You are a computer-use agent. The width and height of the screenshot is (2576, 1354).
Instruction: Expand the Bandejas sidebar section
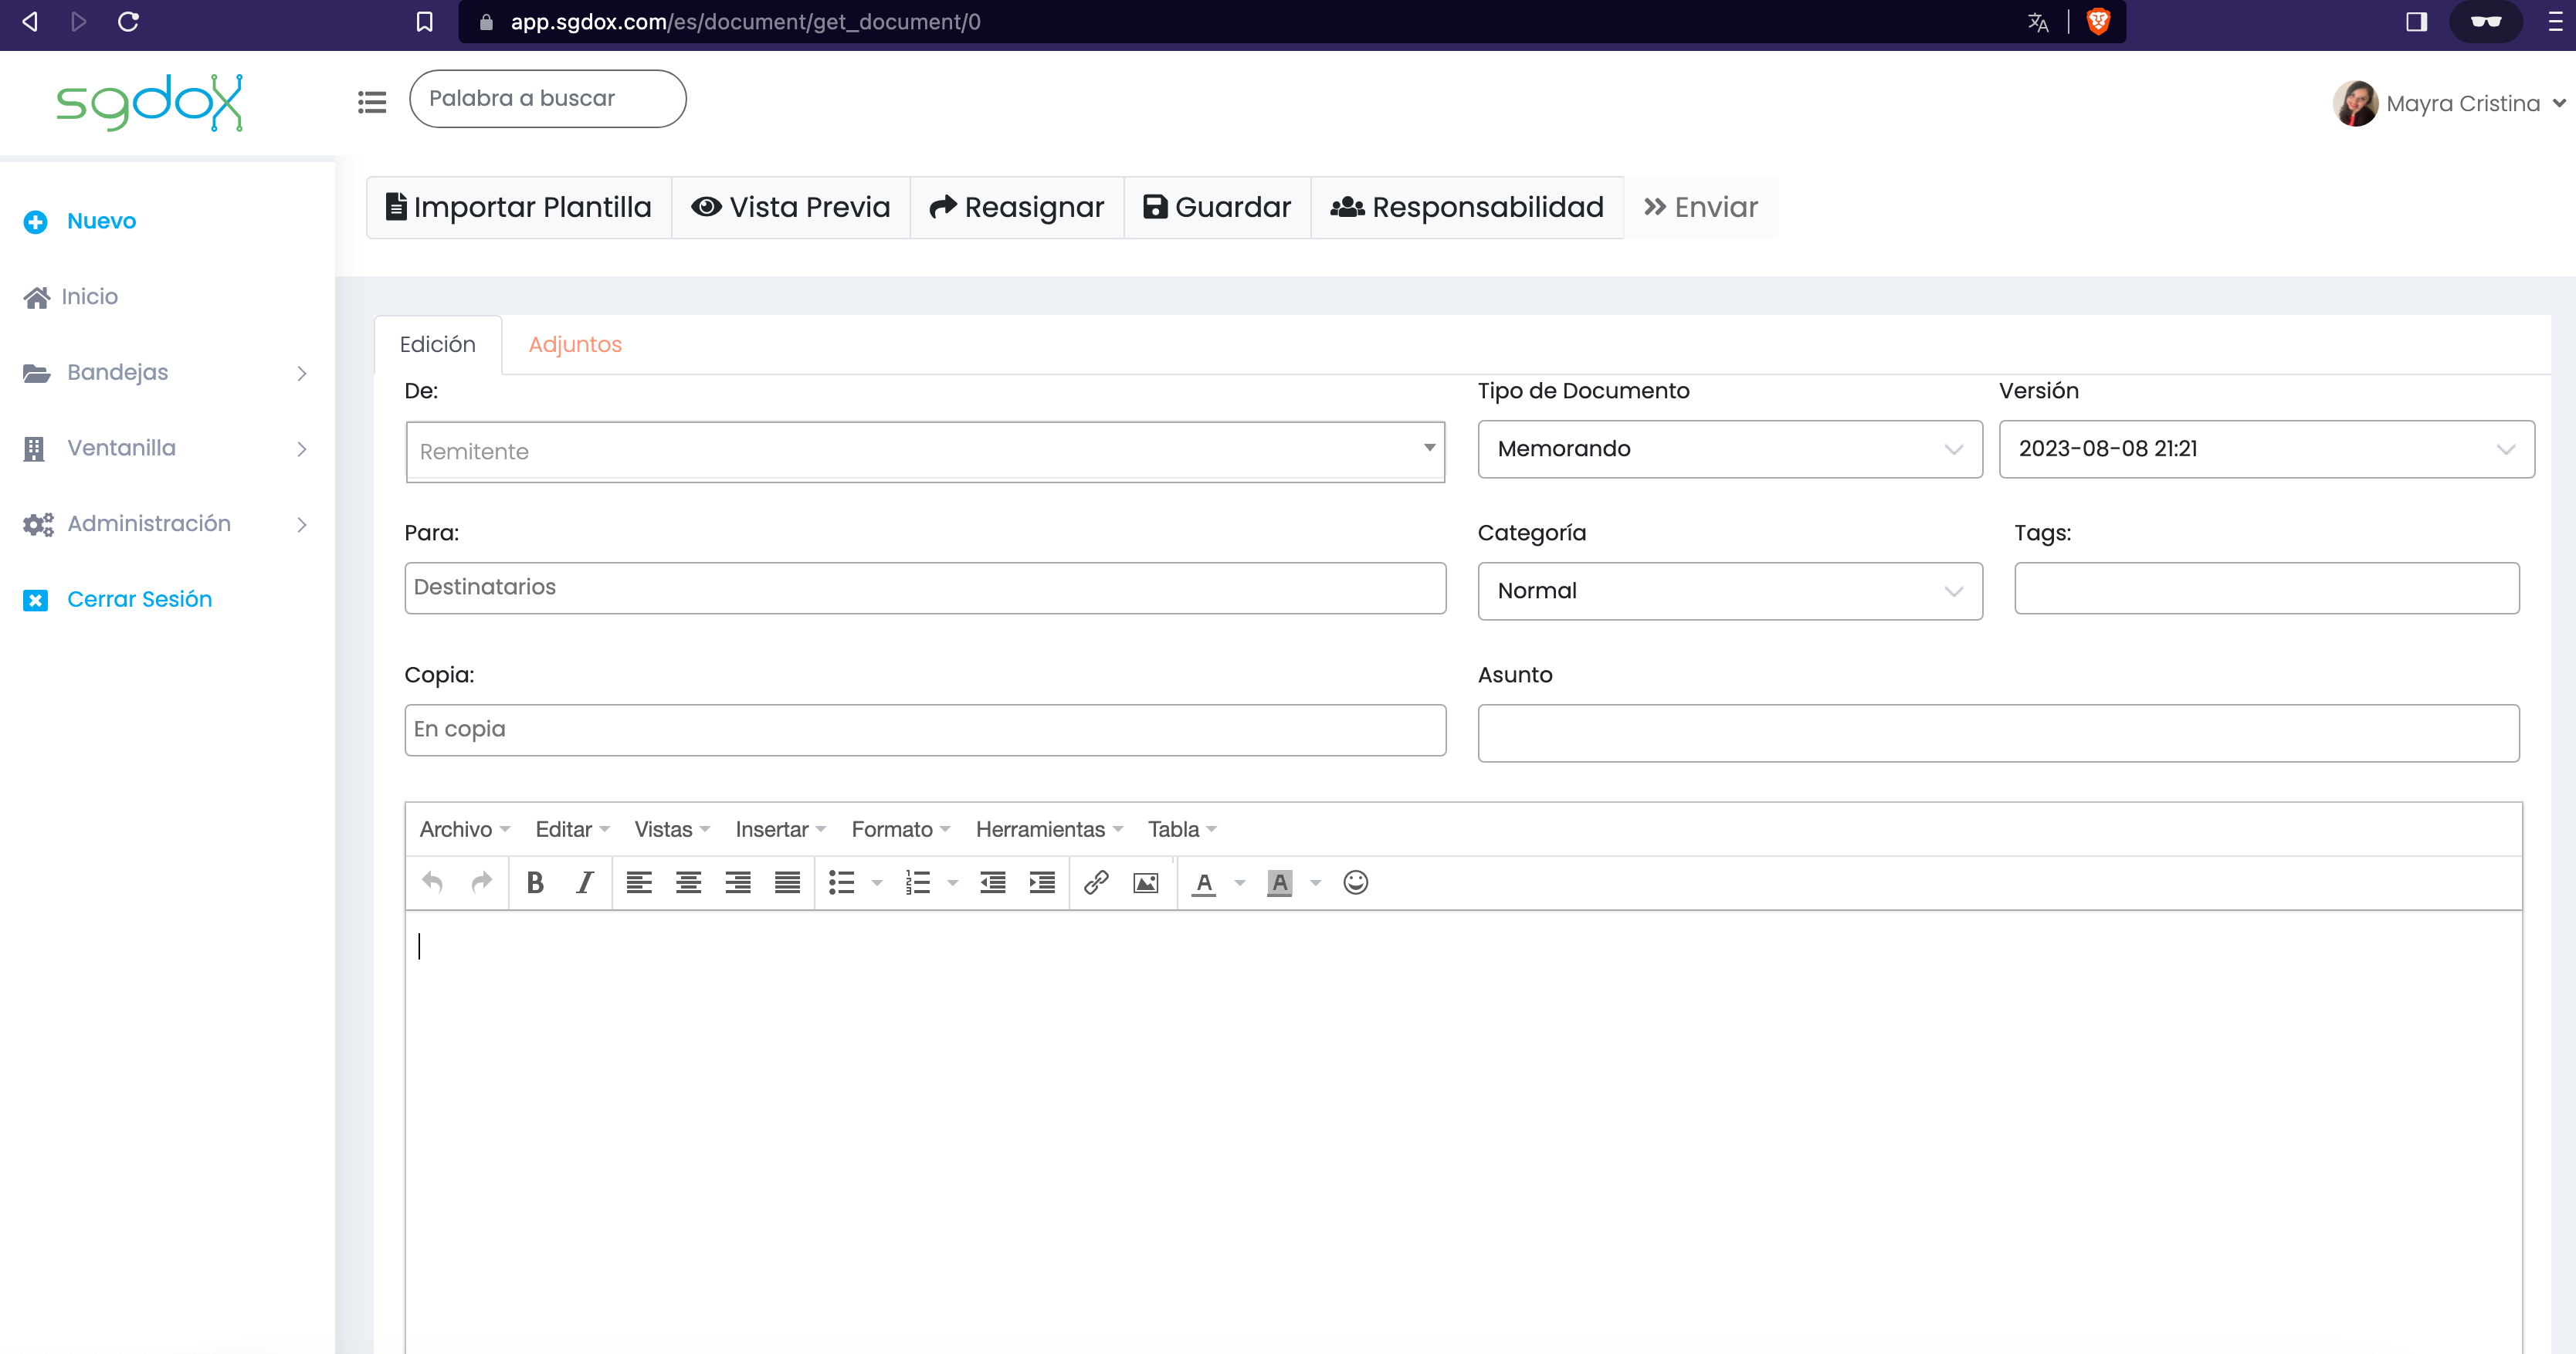coord(166,373)
